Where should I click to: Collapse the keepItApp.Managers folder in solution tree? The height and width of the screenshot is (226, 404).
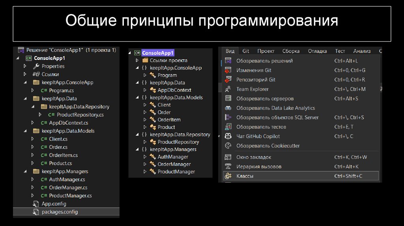25,172
